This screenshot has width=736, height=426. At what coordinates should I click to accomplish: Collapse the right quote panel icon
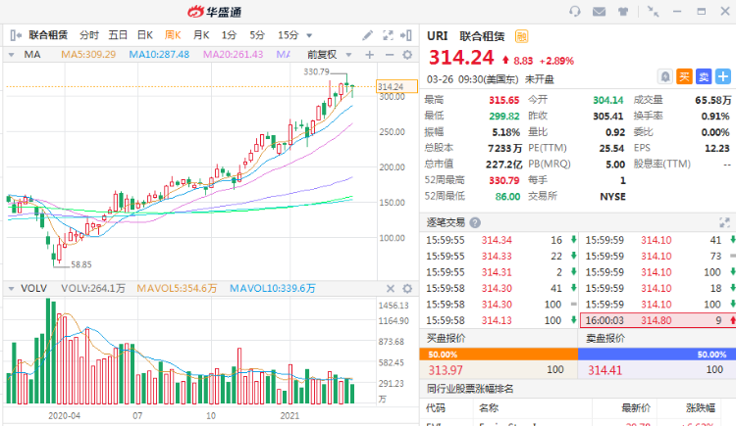pyautogui.click(x=406, y=35)
